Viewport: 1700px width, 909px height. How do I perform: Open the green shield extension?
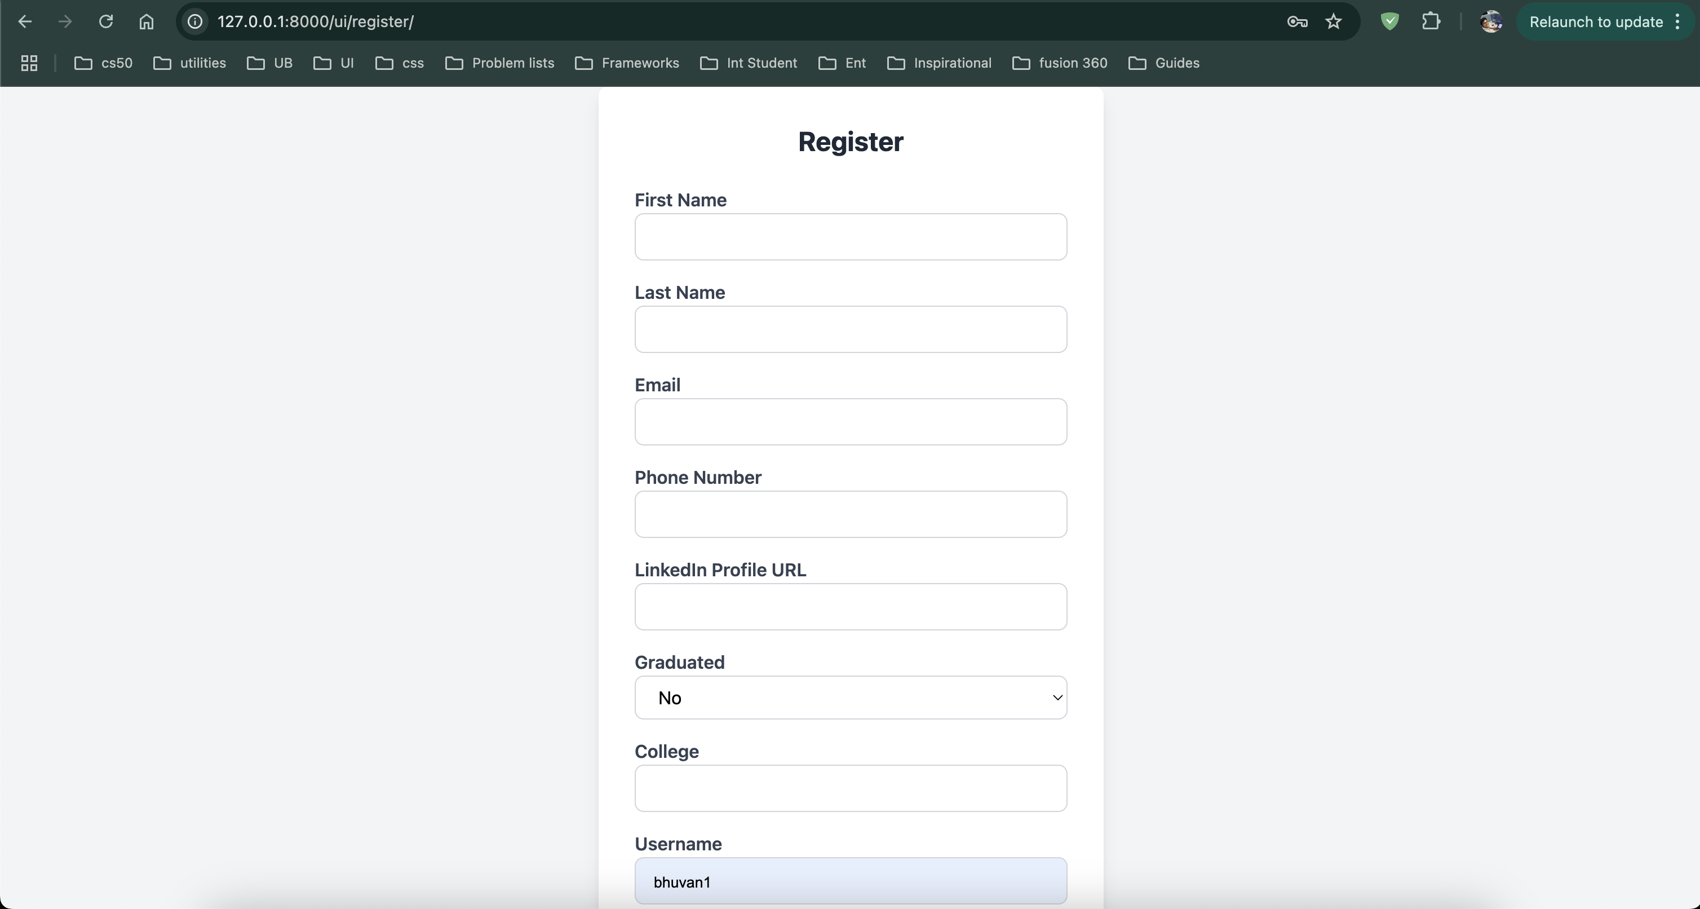(1390, 22)
